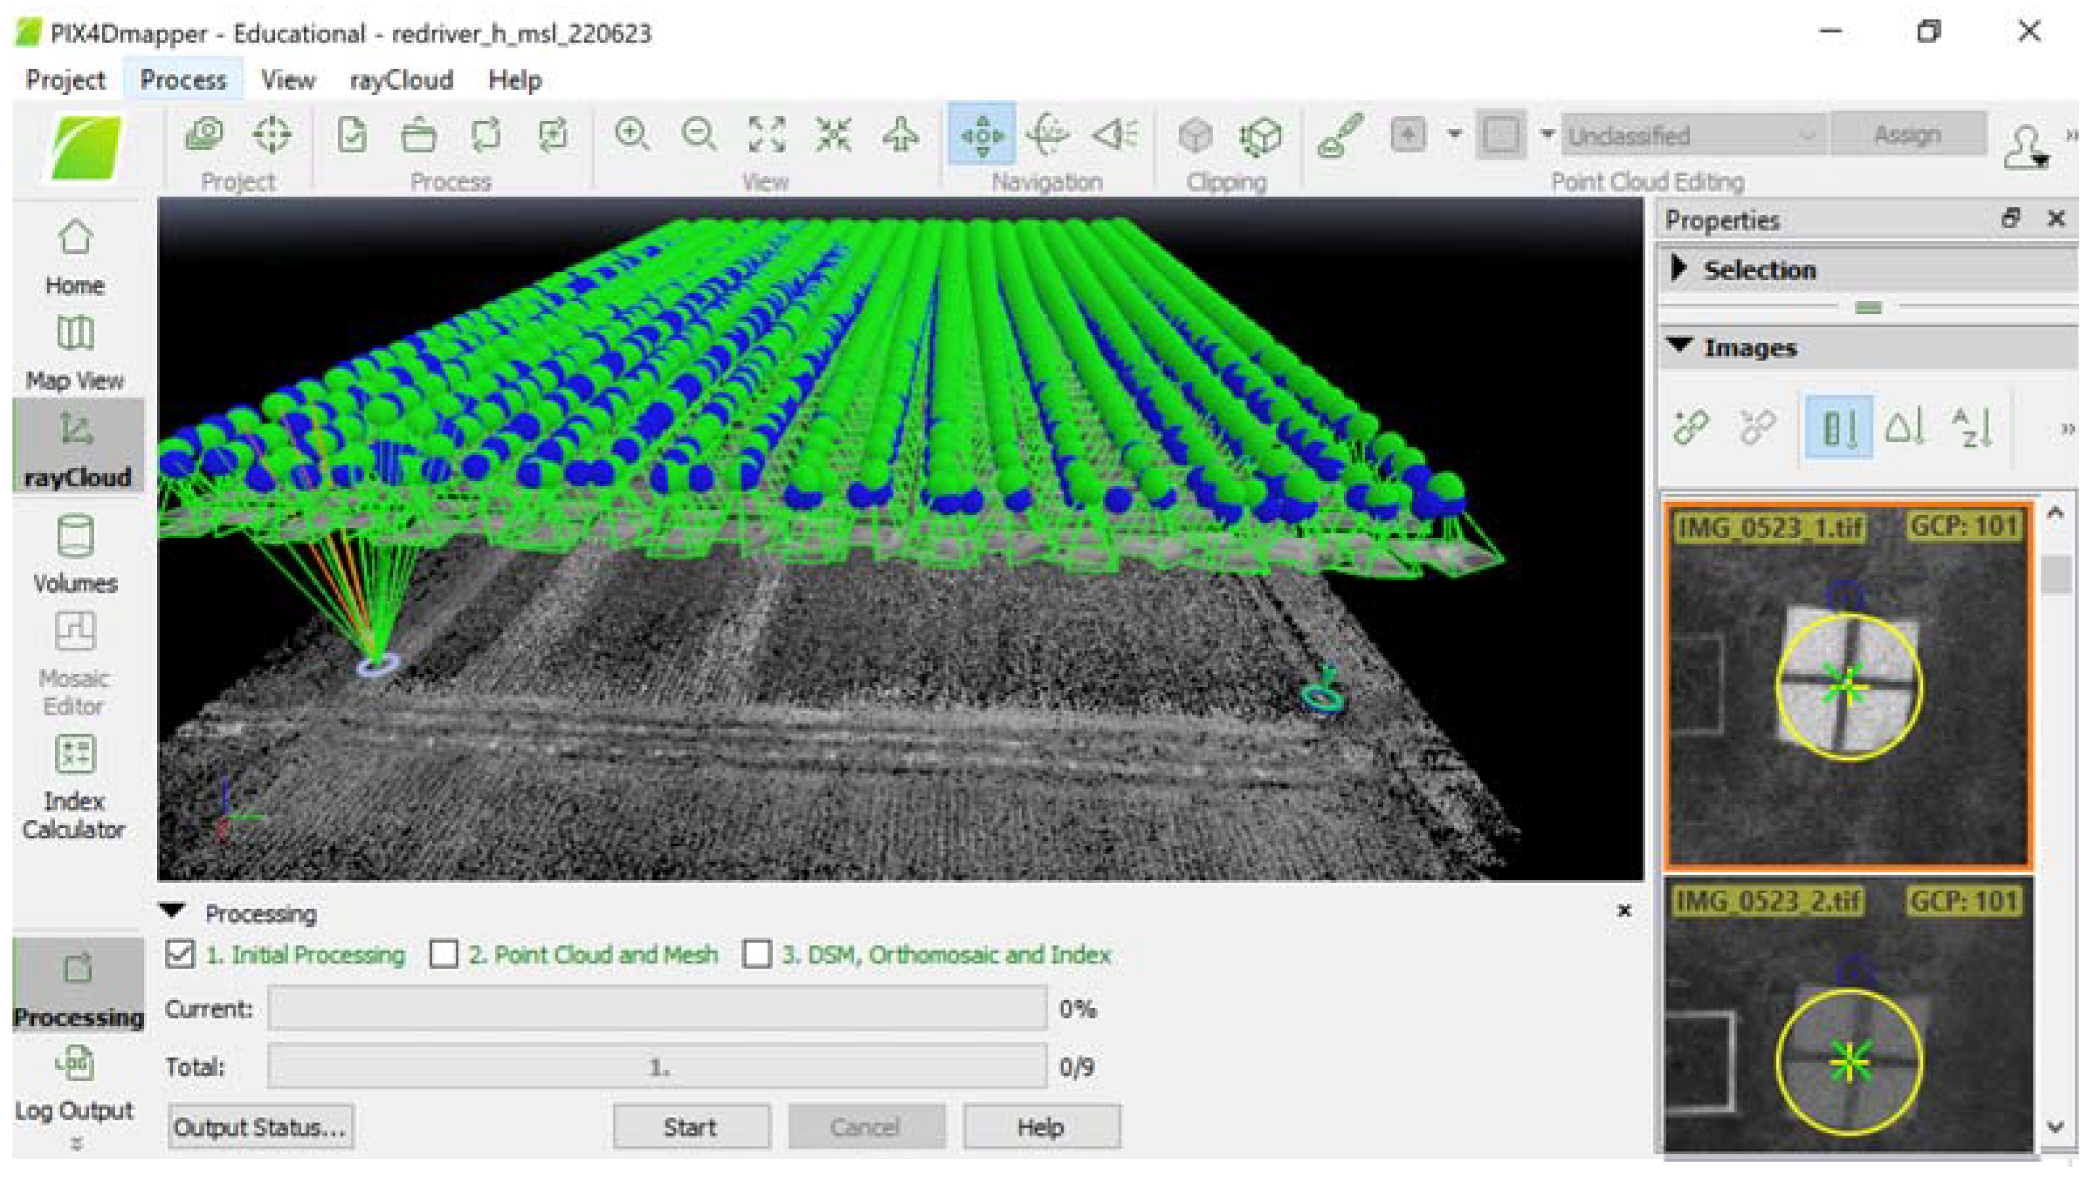The width and height of the screenshot is (2093, 1178).
Task: Open the rayCloud menu
Action: [401, 80]
